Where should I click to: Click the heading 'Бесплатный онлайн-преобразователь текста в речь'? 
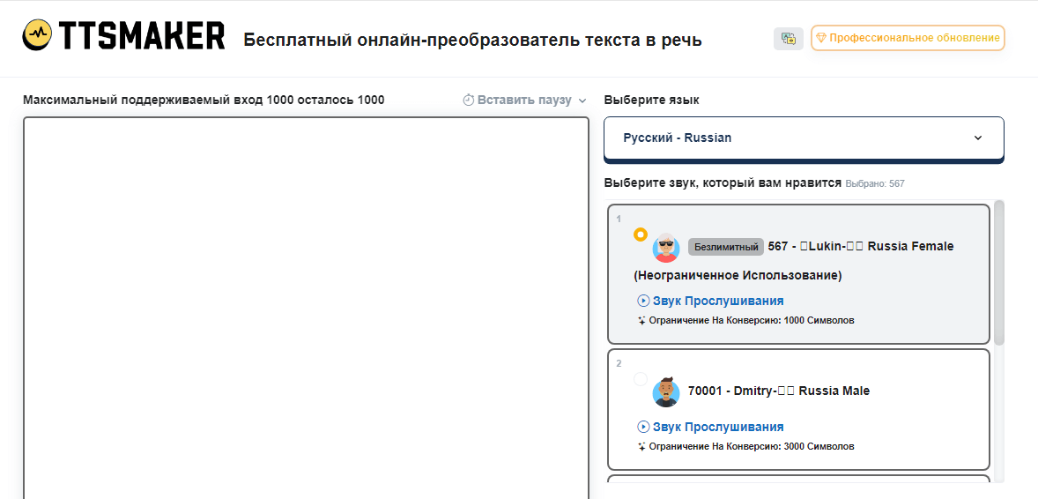click(x=472, y=41)
